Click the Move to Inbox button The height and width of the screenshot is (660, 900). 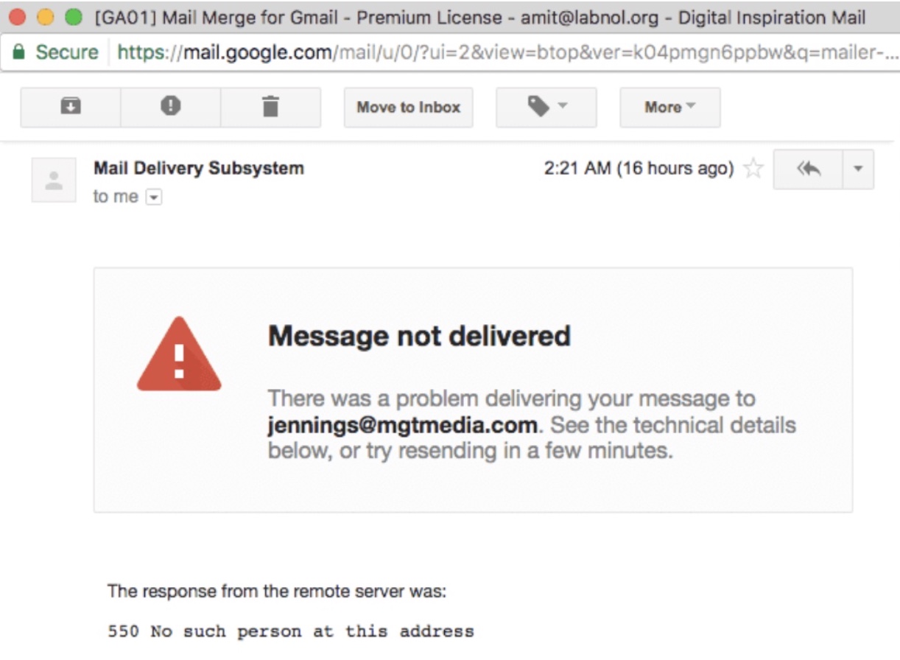408,108
